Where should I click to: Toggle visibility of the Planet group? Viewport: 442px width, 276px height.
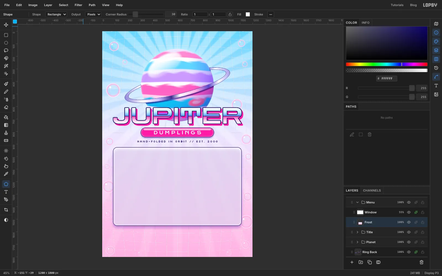pos(409,242)
